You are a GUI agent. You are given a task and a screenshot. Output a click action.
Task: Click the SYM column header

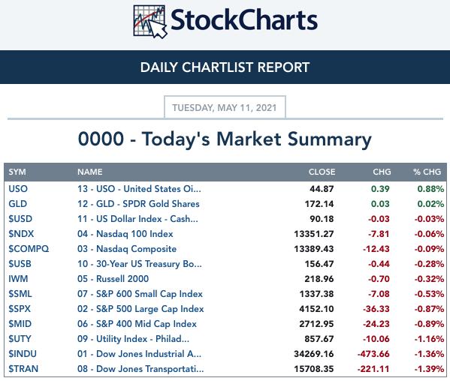coord(17,172)
